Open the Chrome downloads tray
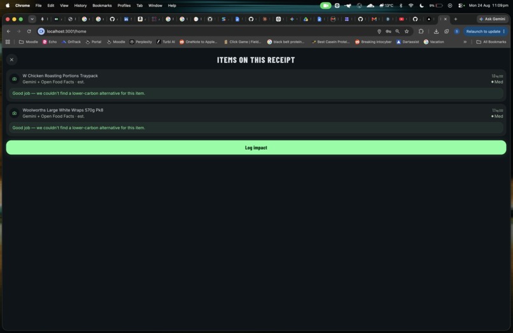Image resolution: width=513 pixels, height=333 pixels. pyautogui.click(x=436, y=31)
